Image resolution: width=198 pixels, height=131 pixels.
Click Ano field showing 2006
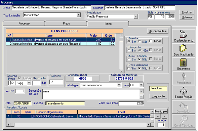pos(170,16)
